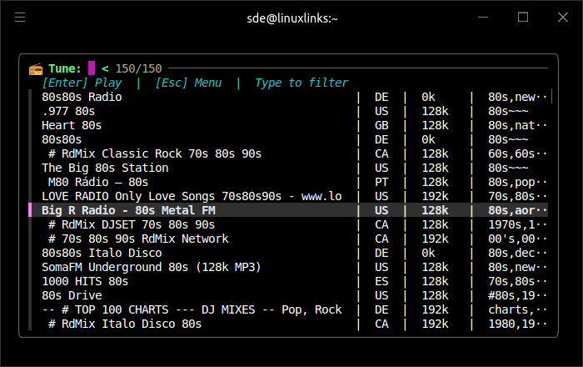Click 192k bitrate in LOVE RADIO row
The height and width of the screenshot is (367, 583).
tap(435, 196)
